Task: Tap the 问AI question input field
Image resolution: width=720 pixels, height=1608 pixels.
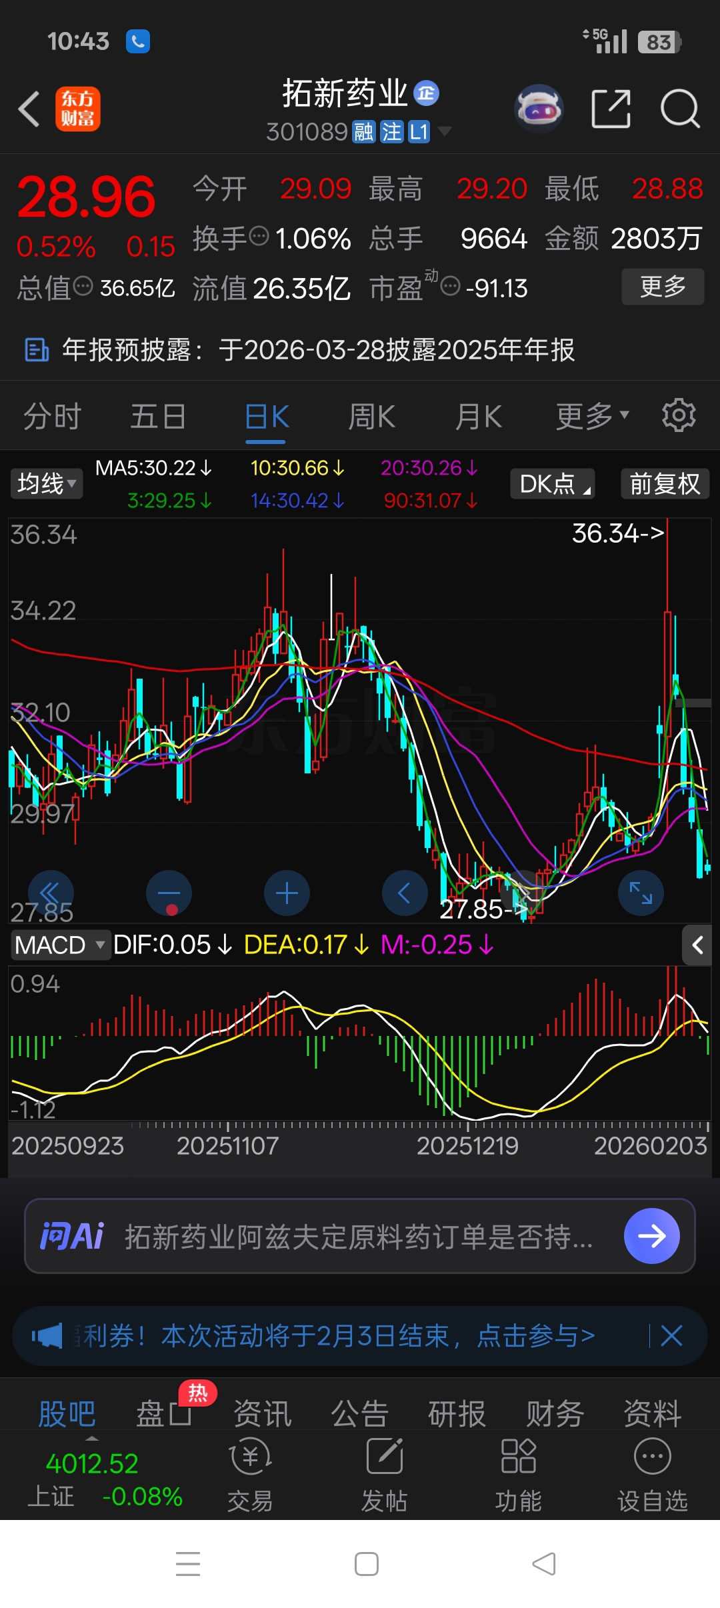Action: pos(359,1237)
